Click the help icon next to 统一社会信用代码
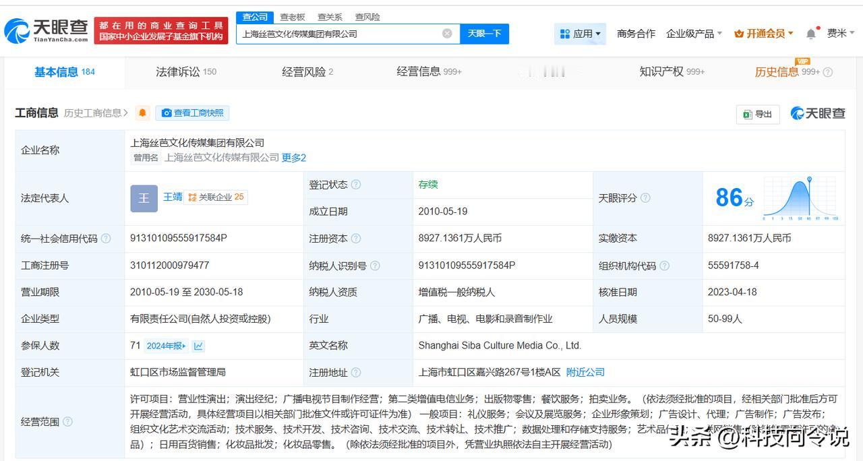The height and width of the screenshot is (461, 863). coord(106,239)
